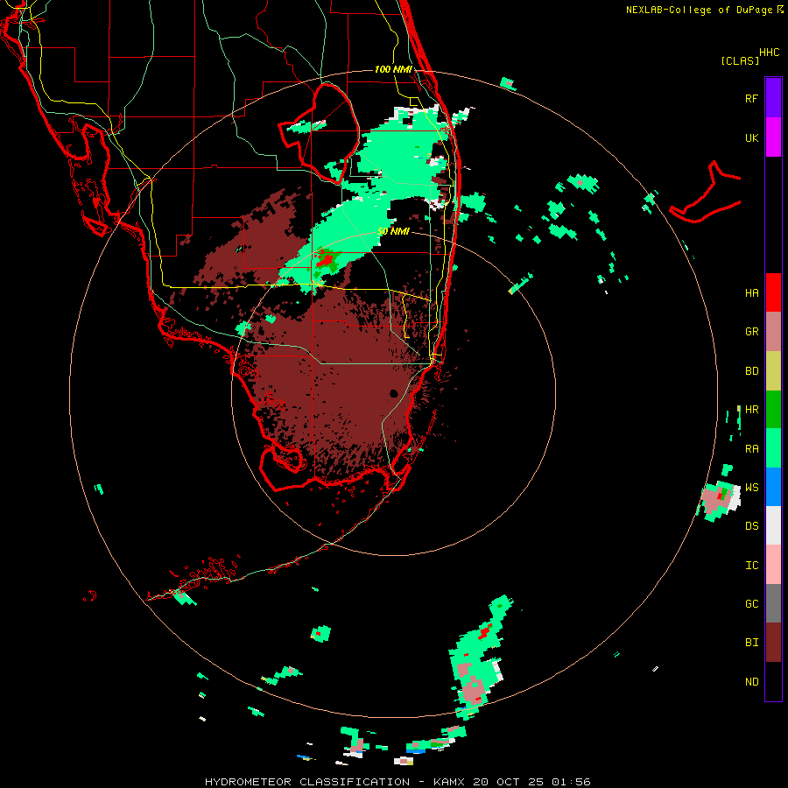Click the gray GC legend swatch
788x788 pixels.
[x=773, y=603]
